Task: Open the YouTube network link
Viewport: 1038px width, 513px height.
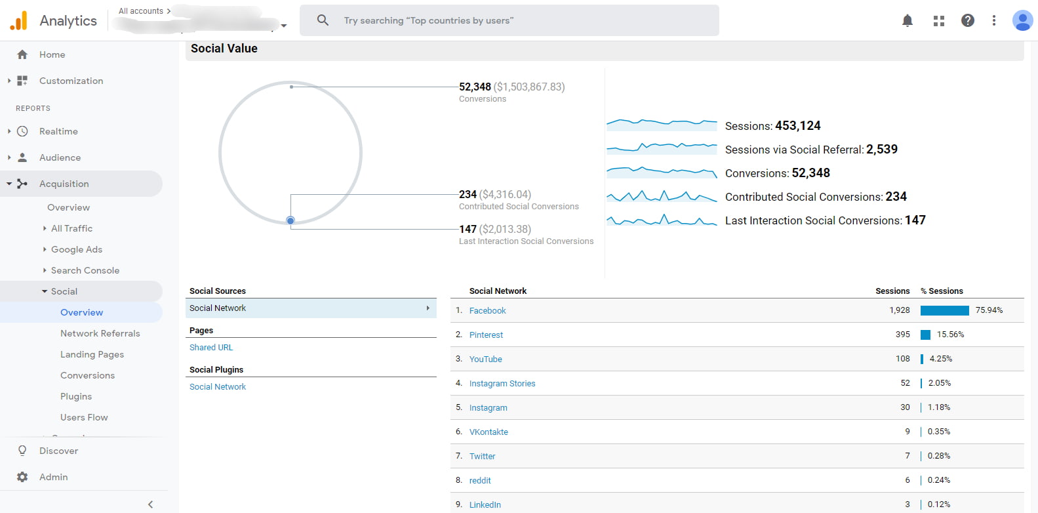Action: (x=486, y=359)
